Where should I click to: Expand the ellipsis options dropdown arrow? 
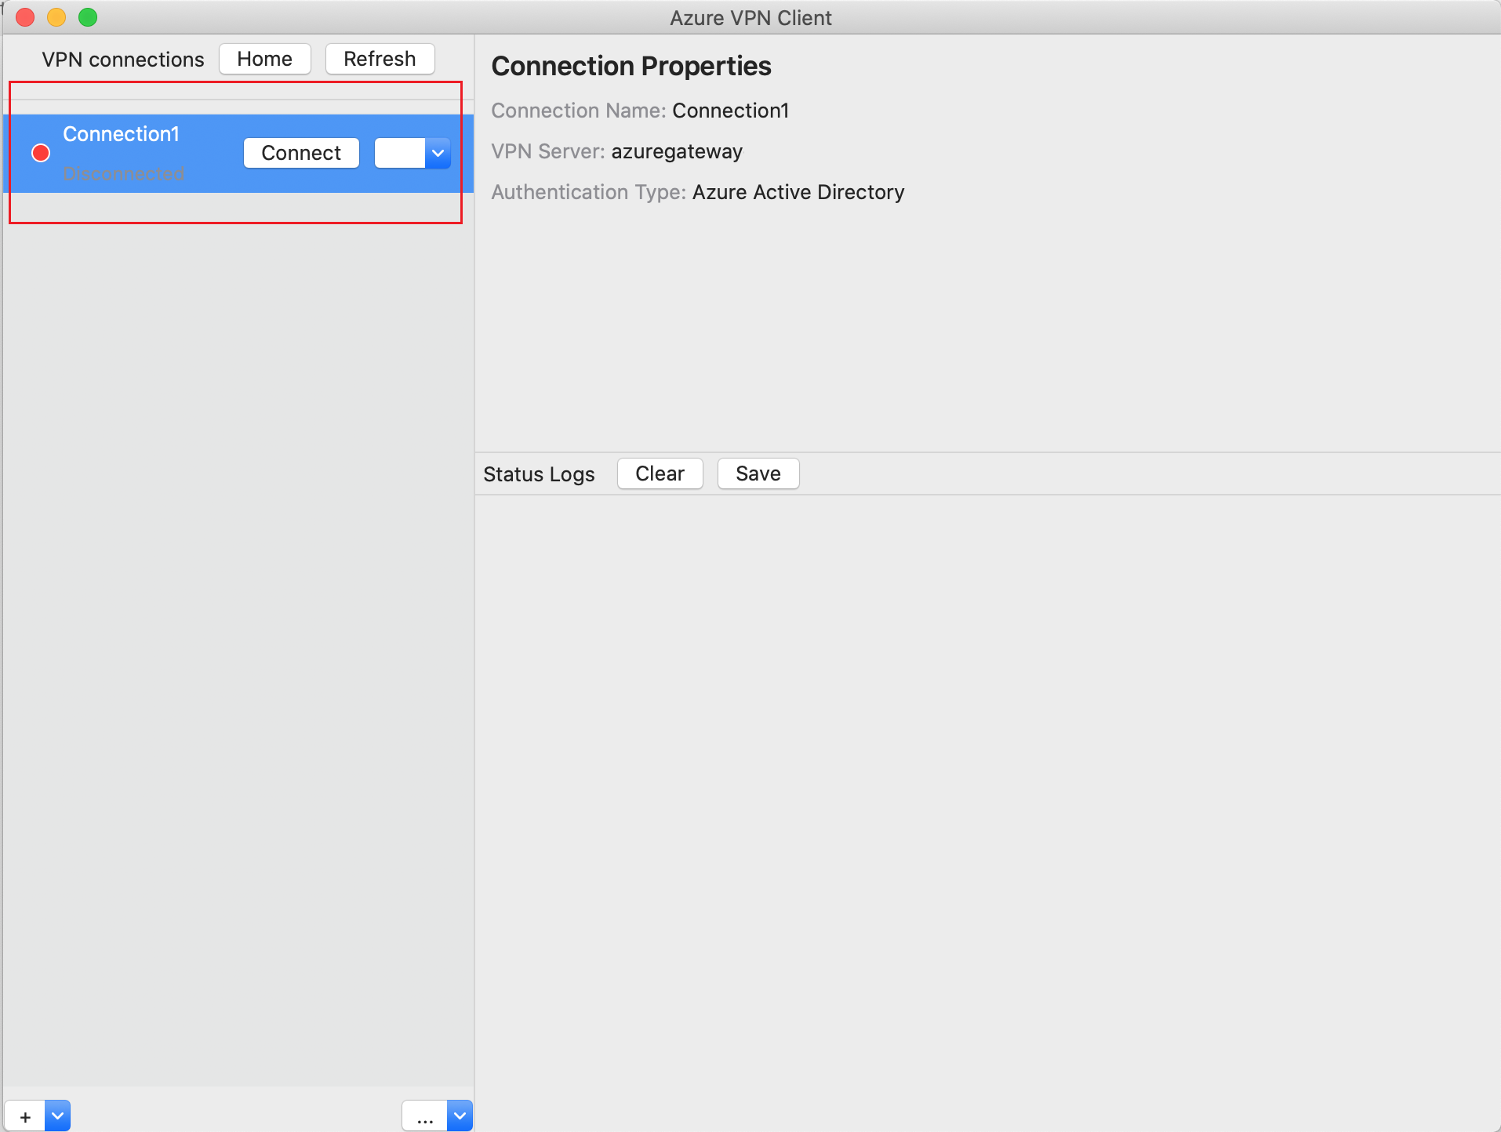point(460,1116)
